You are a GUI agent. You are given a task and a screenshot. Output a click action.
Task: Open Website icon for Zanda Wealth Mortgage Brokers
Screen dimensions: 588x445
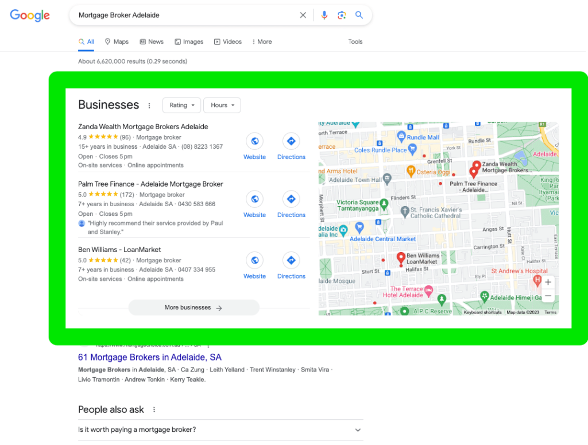(x=254, y=141)
